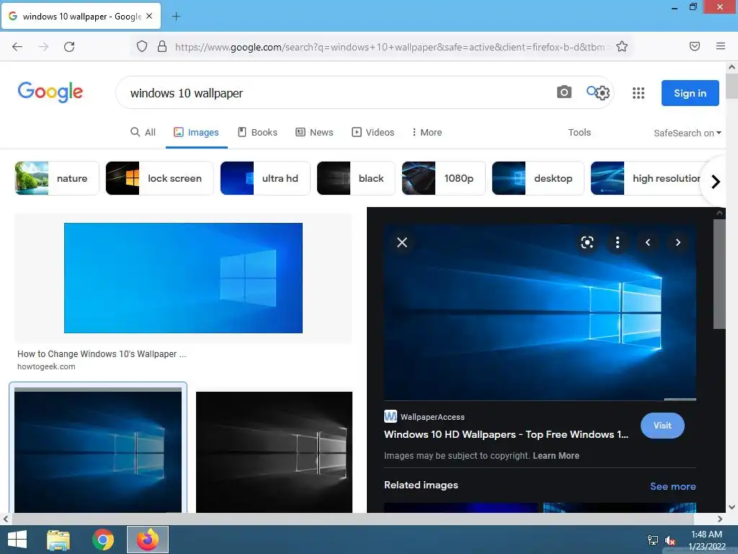Show more filter chips with right chevron
The height and width of the screenshot is (554, 738).
(716, 181)
